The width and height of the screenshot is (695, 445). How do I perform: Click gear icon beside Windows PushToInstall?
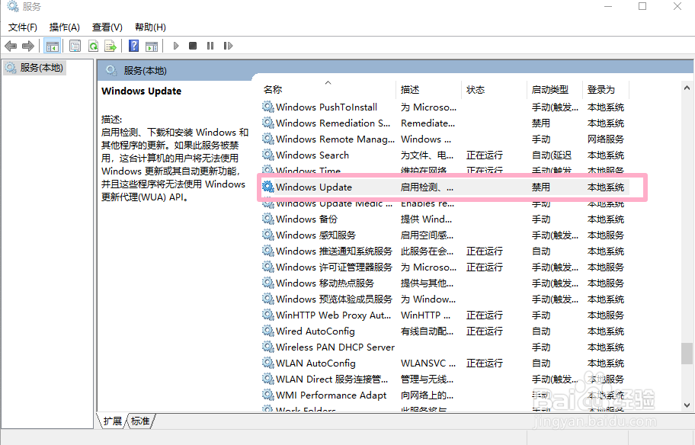(x=267, y=107)
